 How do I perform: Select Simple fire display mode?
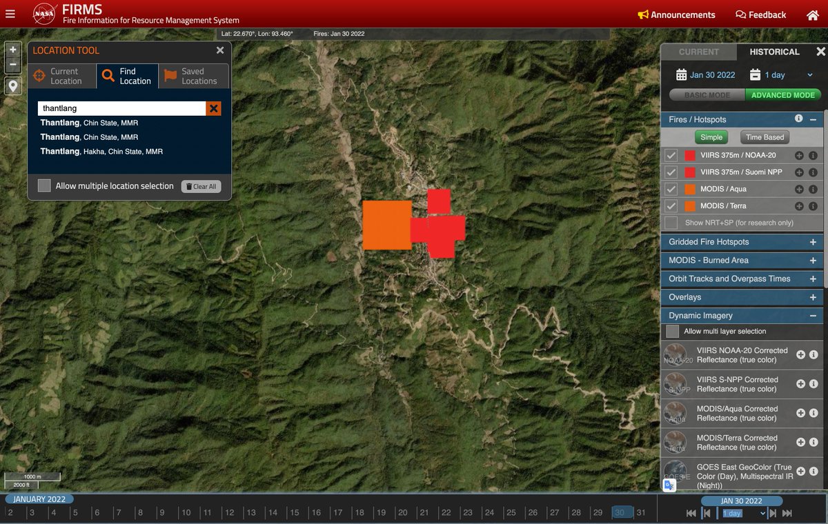point(711,137)
